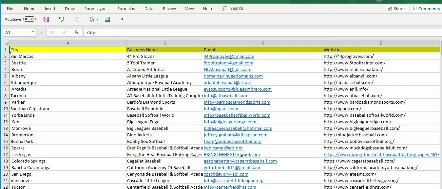Click the Touch/Mouse Mode hand icon

(x=92, y=19)
